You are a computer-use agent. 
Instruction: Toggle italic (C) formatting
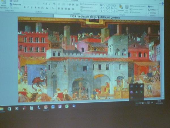(x=28, y=7)
